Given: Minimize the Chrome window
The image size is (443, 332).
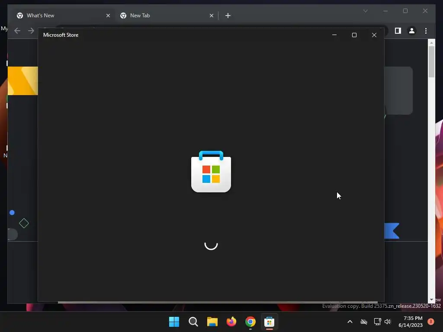Looking at the screenshot, I should point(385,11).
